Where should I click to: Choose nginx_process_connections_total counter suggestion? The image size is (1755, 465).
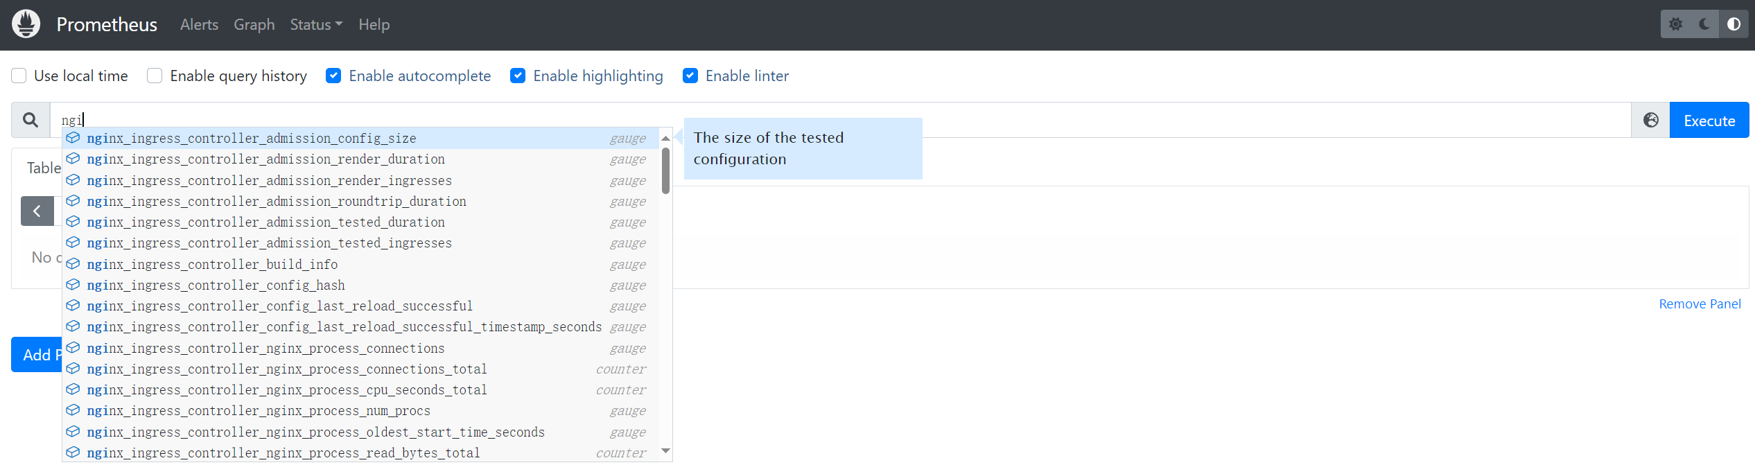(x=360, y=369)
